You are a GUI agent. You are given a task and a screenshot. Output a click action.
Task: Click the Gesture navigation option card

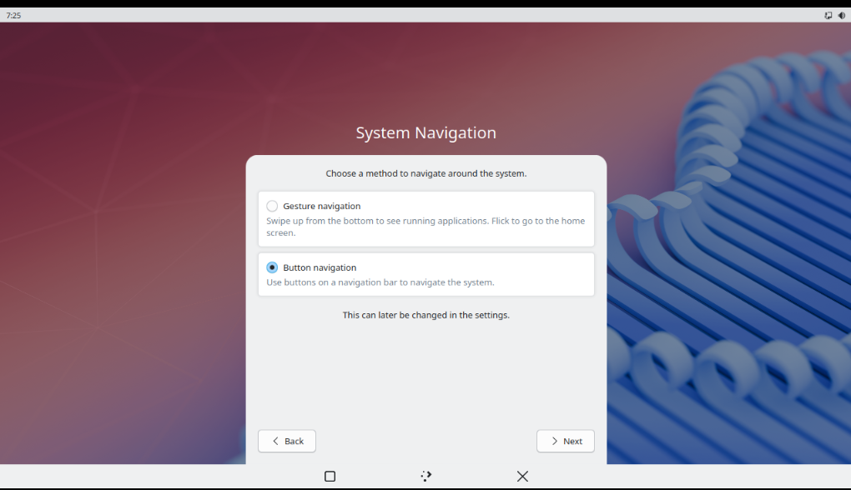tap(425, 218)
